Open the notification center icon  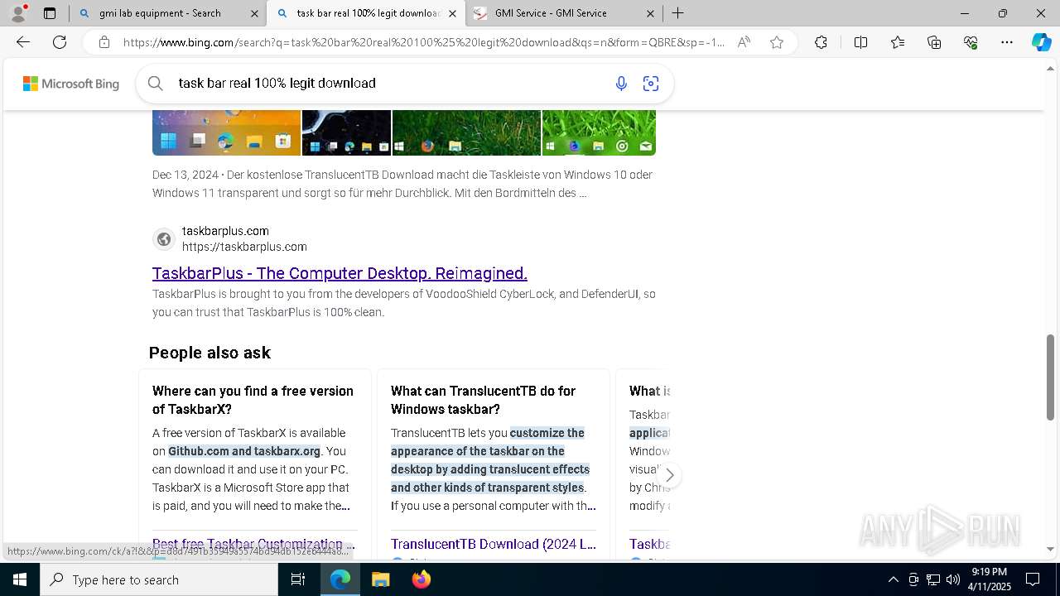(1033, 579)
